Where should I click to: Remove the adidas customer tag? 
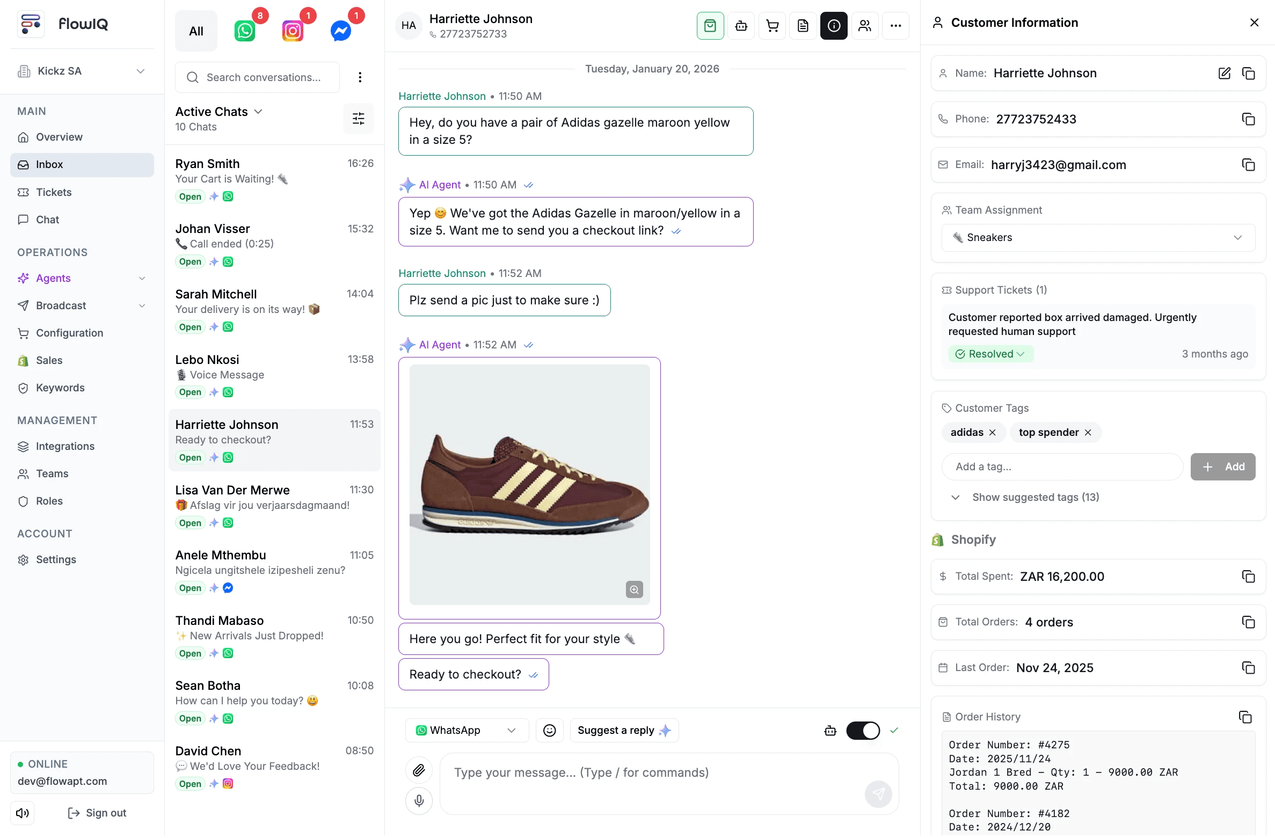click(x=993, y=433)
